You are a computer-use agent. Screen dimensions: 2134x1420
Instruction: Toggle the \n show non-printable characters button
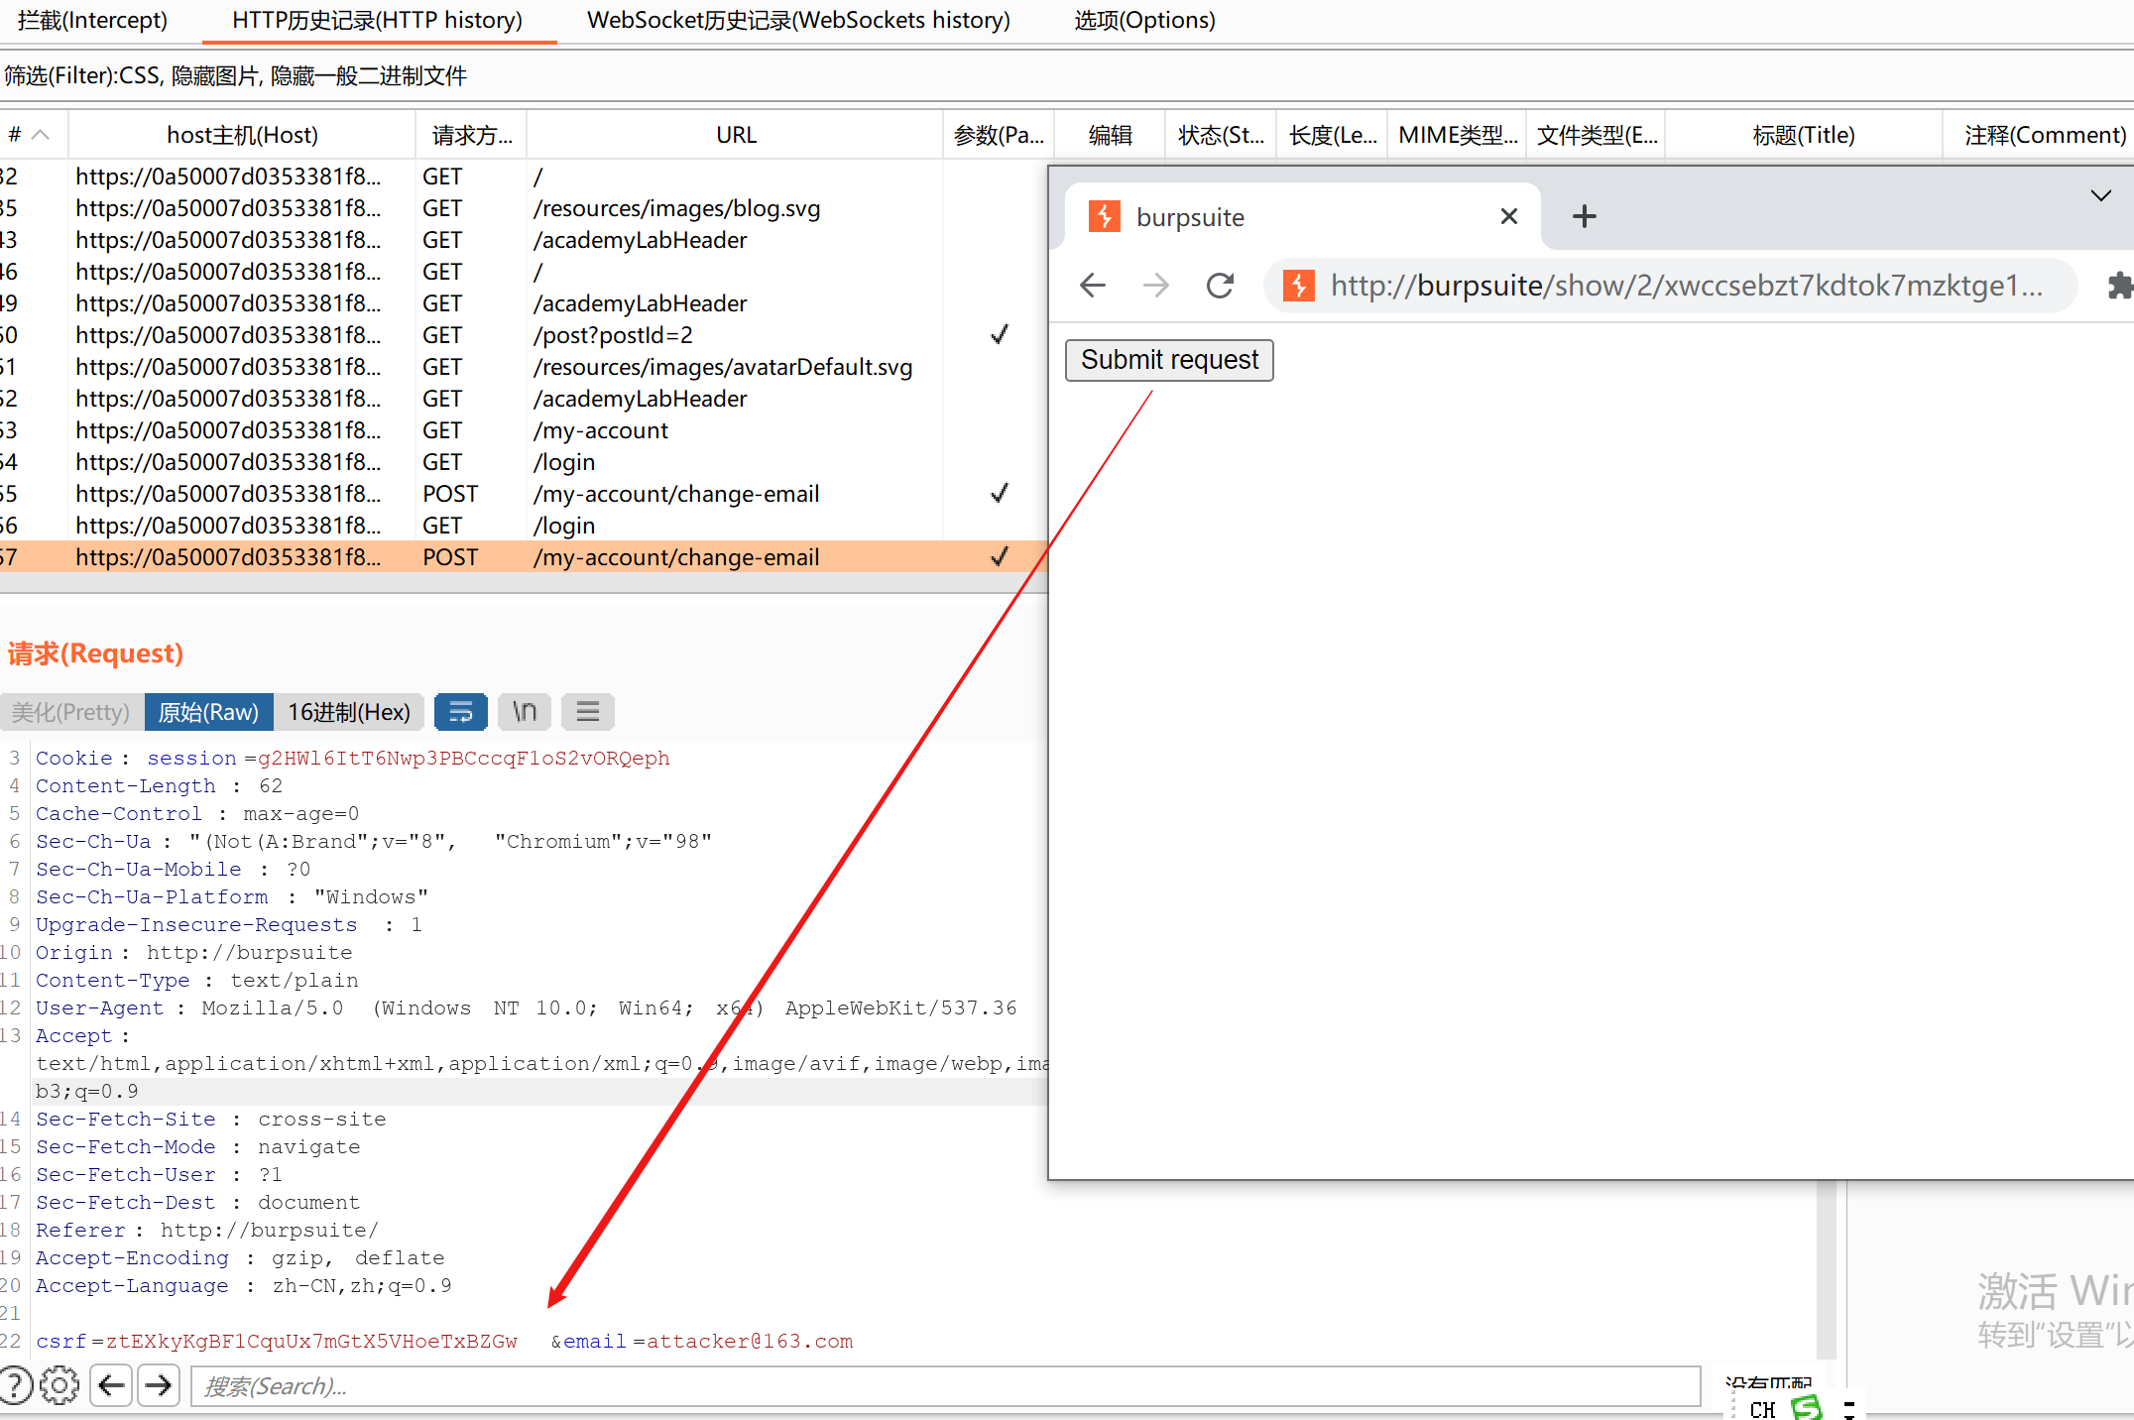[x=524, y=712]
